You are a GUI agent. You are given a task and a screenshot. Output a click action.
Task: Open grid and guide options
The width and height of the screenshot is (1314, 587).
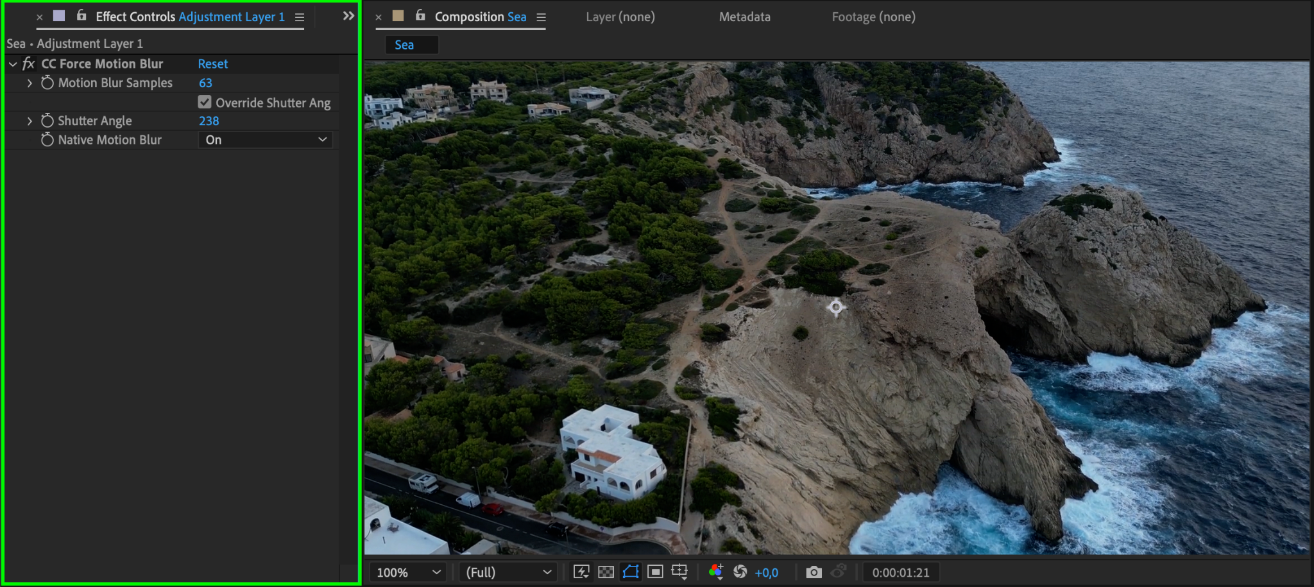tap(679, 572)
